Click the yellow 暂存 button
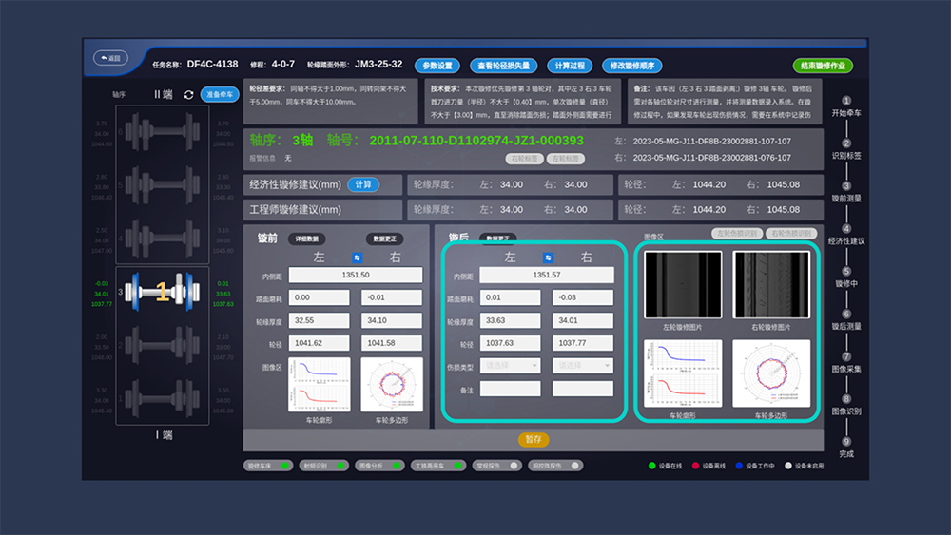 [533, 439]
